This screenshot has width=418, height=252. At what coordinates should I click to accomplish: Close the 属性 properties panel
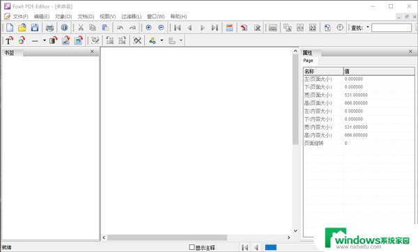point(410,52)
